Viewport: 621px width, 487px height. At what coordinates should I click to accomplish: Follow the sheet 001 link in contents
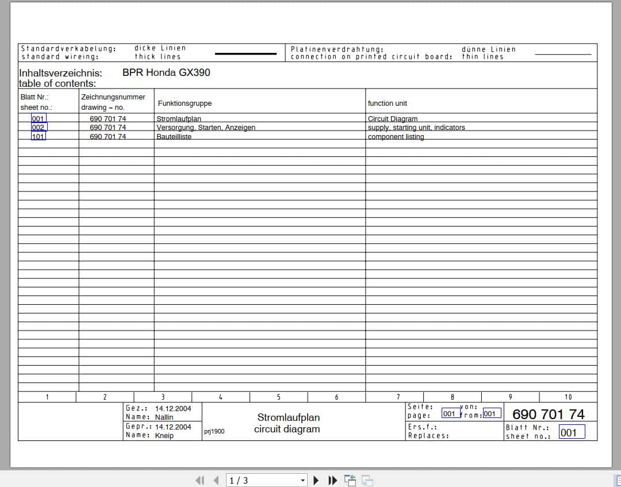[x=39, y=118]
